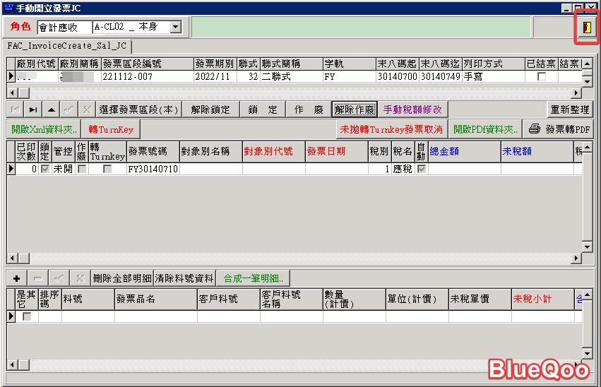Click the 發票日期 column header
The height and width of the screenshot is (387, 601).
tap(335, 150)
